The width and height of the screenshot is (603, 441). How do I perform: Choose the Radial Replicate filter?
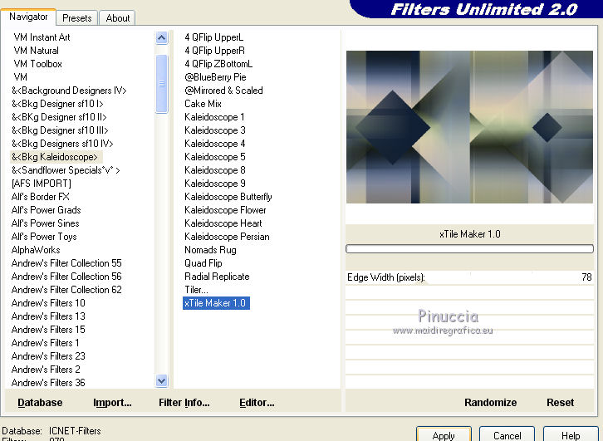click(x=217, y=277)
